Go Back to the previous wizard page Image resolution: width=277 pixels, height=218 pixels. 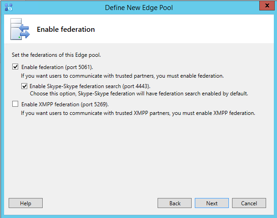tap(174, 203)
